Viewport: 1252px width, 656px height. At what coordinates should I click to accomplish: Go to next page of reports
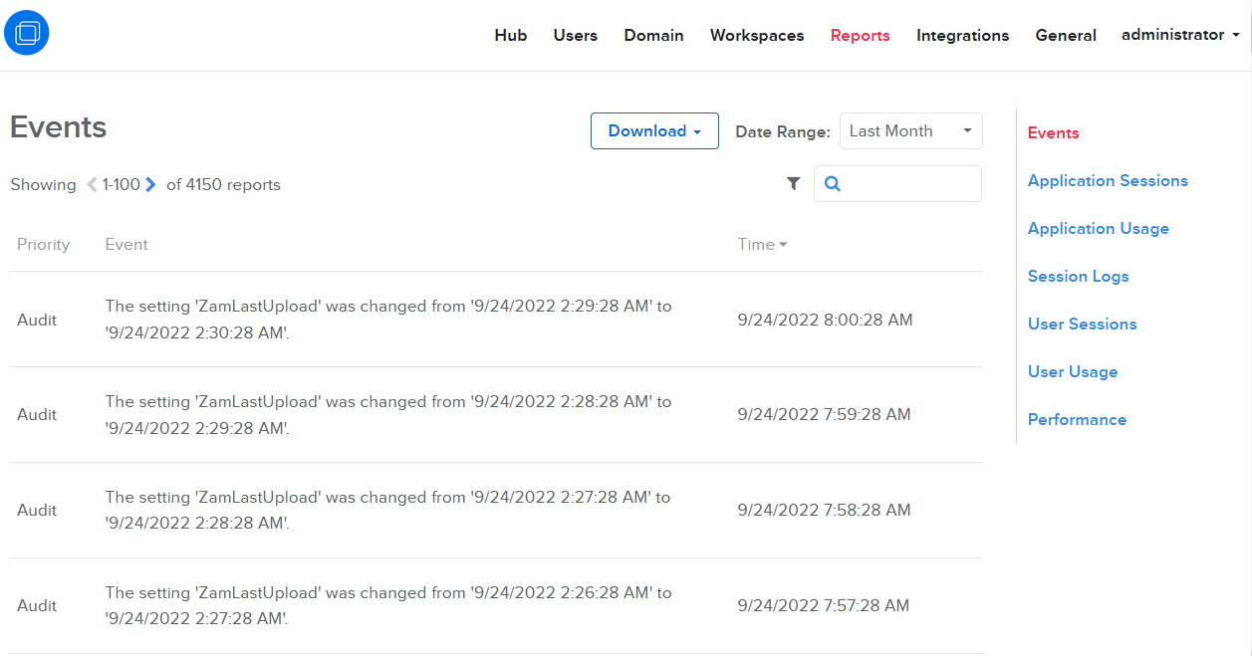[x=150, y=184]
